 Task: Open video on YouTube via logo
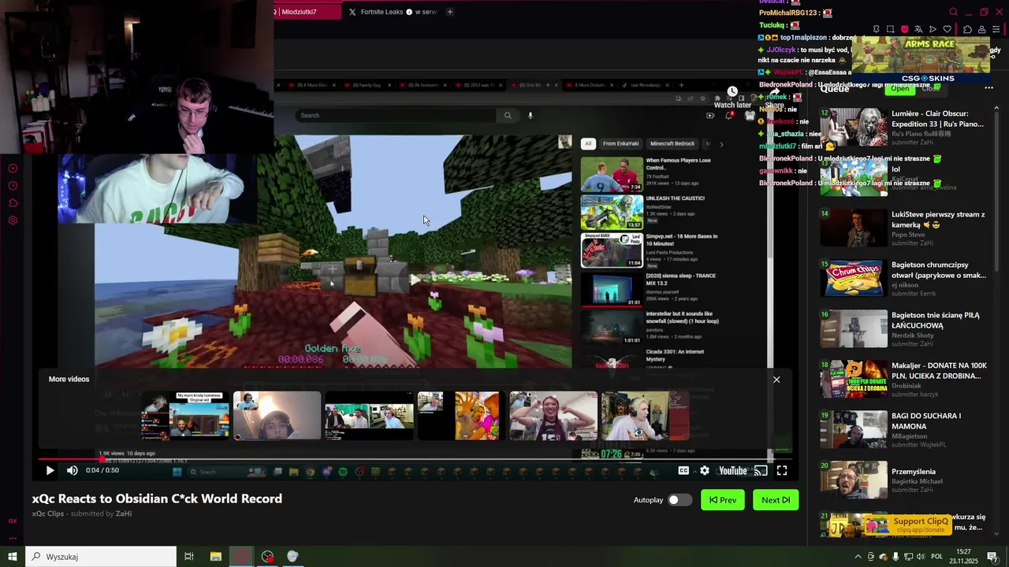(732, 470)
